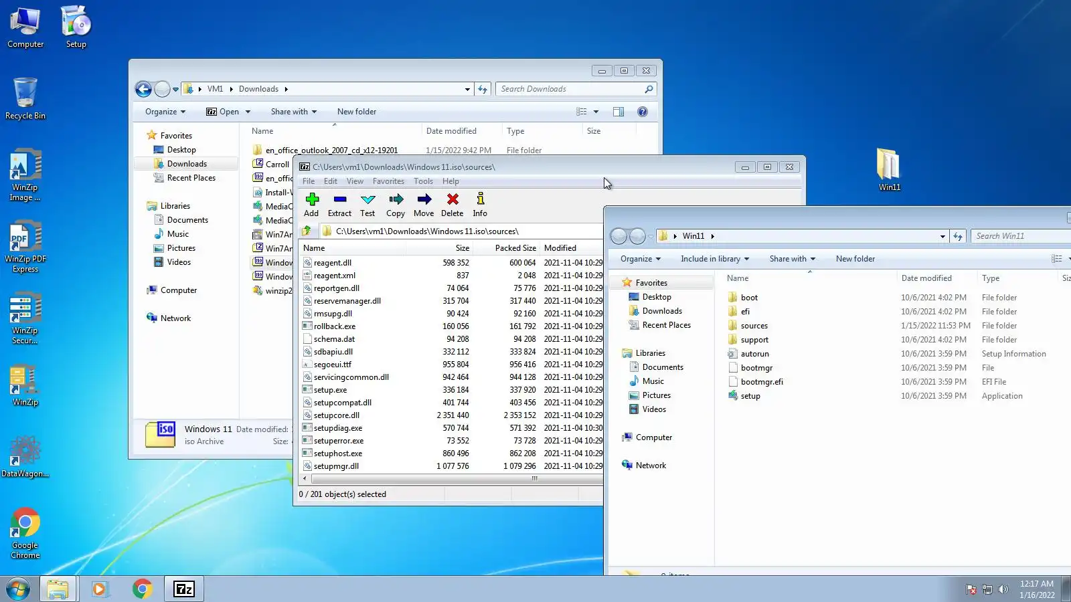Click the help icon in Downloads window
Screen dimensions: 1071x602
click(643, 112)
